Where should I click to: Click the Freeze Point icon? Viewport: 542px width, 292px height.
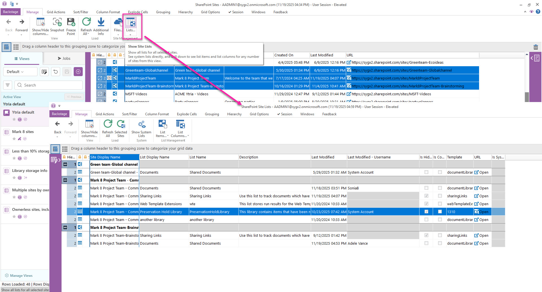pos(71,22)
